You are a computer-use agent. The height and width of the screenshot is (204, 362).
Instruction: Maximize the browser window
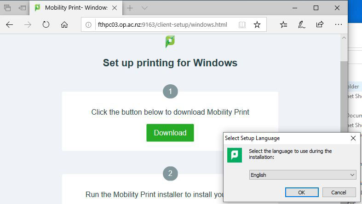tap(316, 8)
